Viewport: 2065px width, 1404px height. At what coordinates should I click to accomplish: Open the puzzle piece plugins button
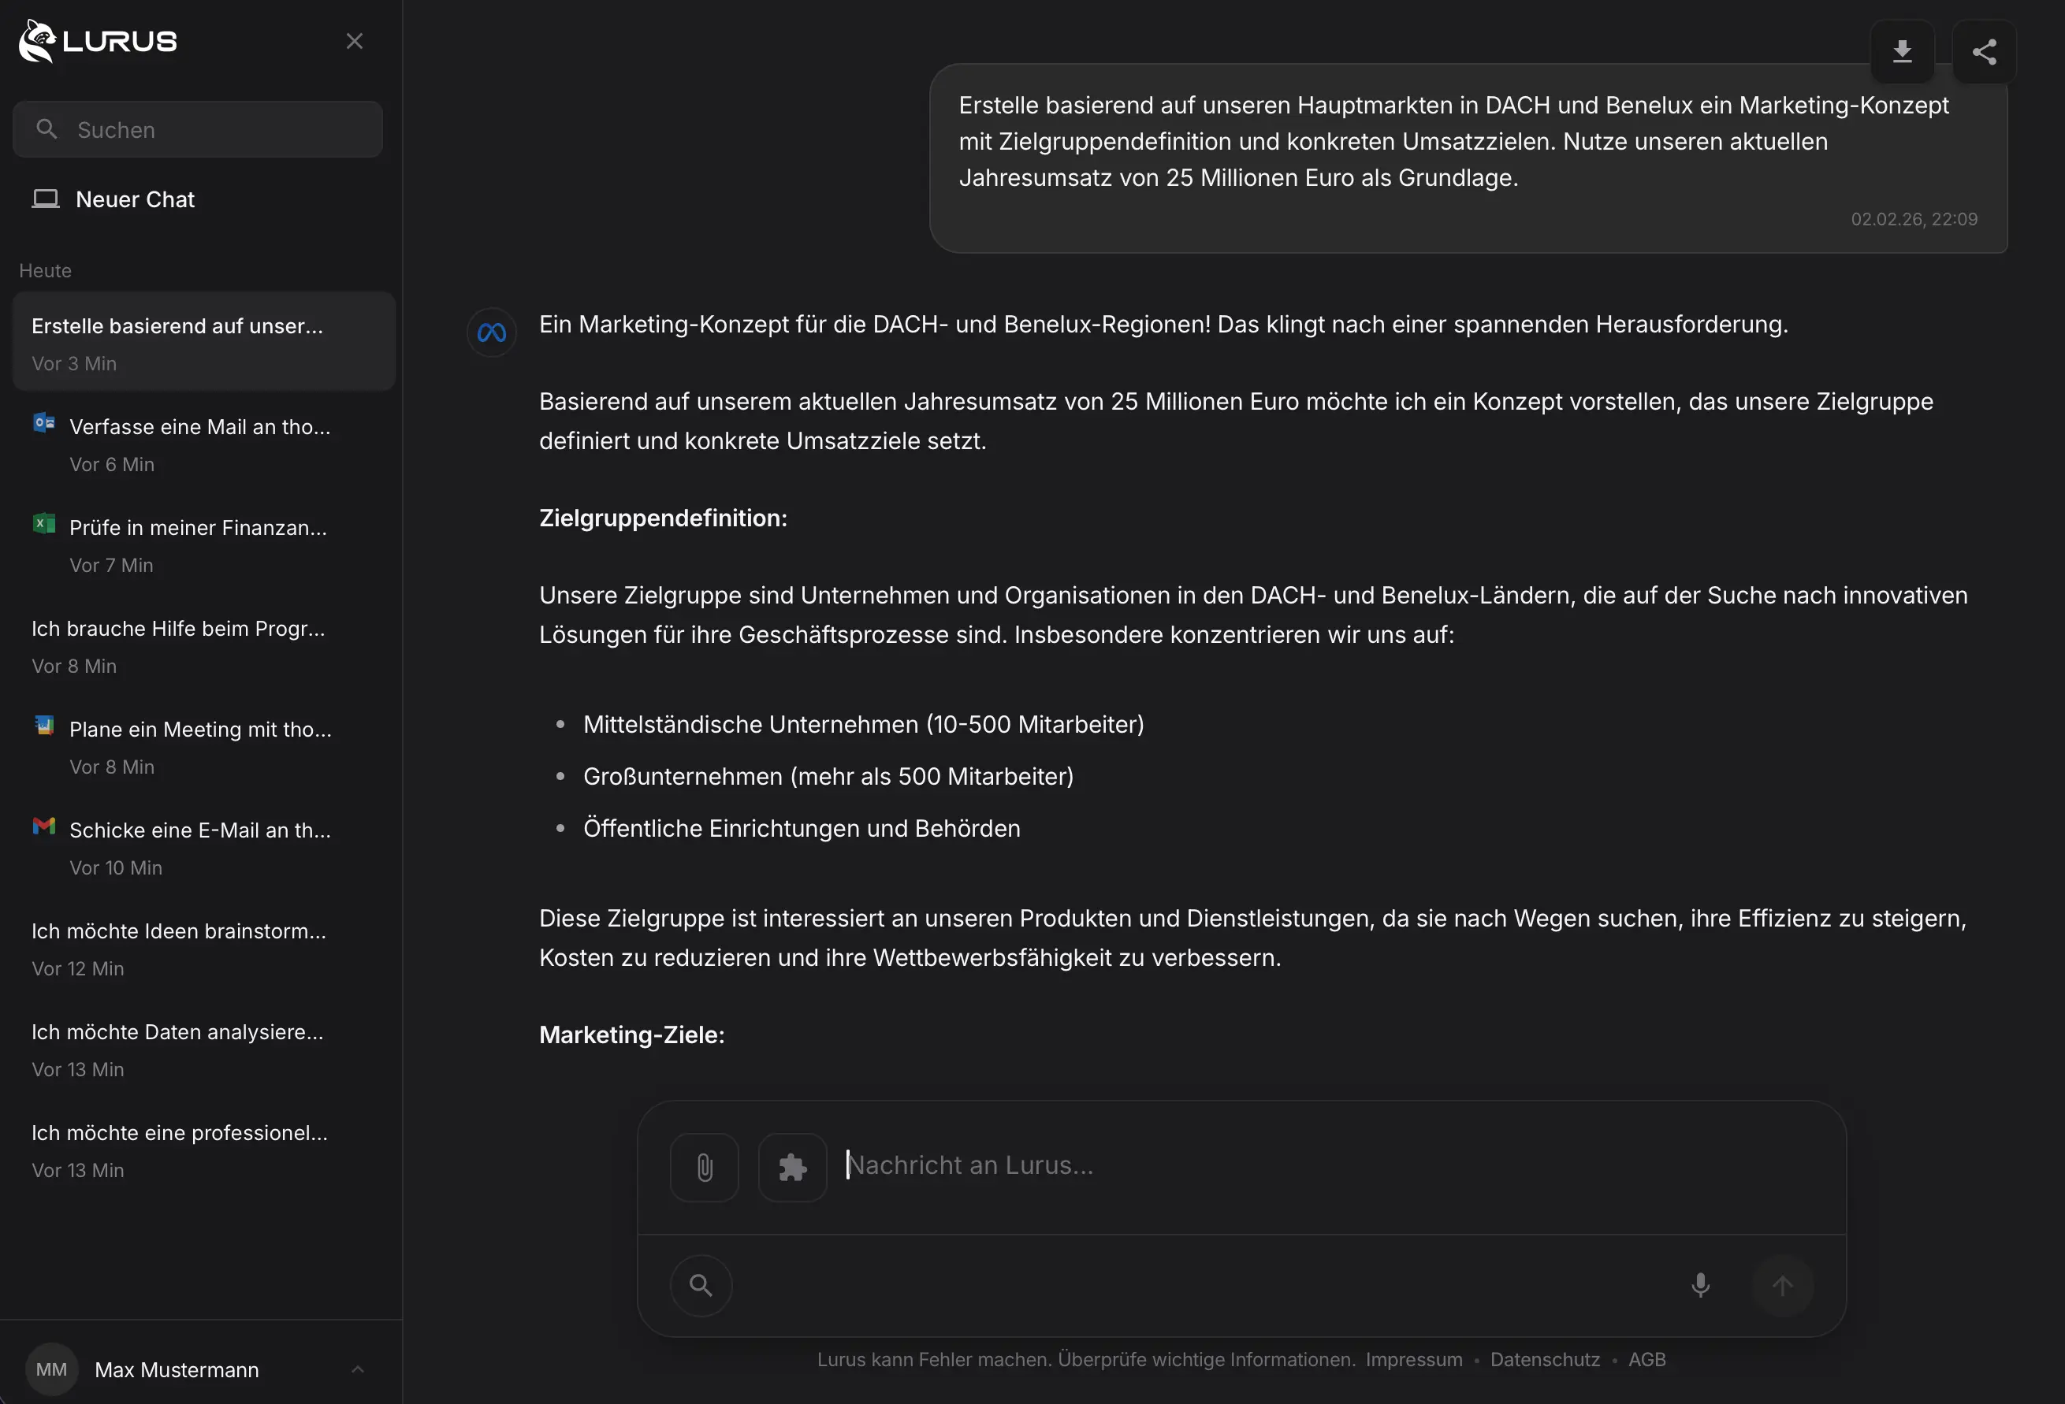click(791, 1167)
